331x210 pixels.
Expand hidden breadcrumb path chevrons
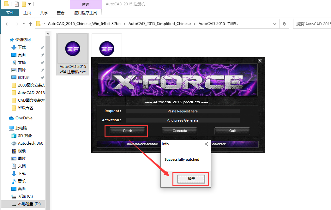[44, 24]
